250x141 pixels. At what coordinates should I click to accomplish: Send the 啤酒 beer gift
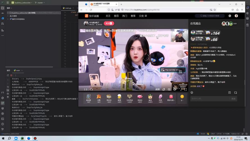tap(119, 98)
